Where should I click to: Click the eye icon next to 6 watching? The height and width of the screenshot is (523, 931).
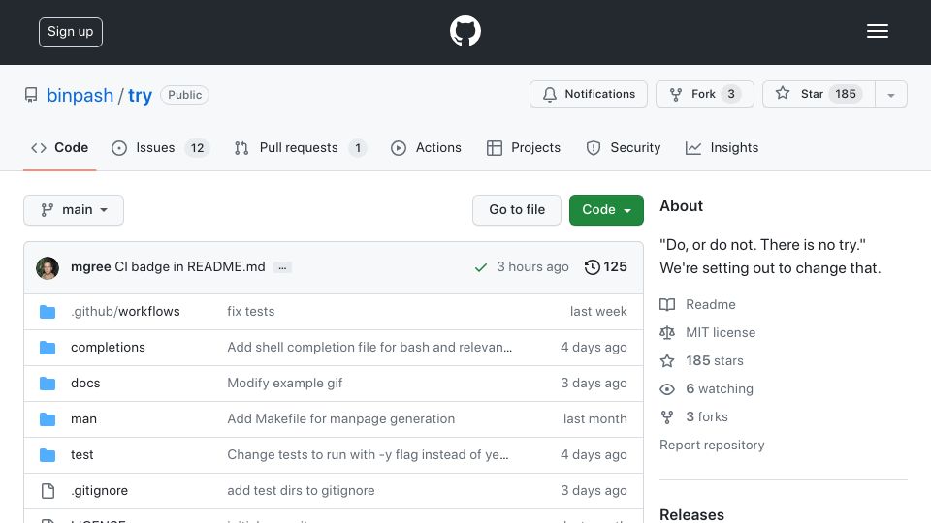coord(667,389)
